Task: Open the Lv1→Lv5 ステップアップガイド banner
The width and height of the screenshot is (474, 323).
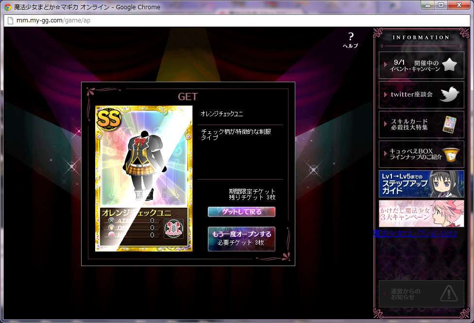Action: click(x=421, y=183)
